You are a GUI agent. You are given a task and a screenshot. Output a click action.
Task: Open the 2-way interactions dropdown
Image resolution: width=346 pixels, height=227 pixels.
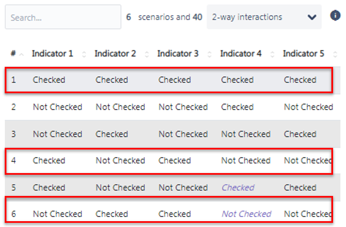tap(264, 17)
